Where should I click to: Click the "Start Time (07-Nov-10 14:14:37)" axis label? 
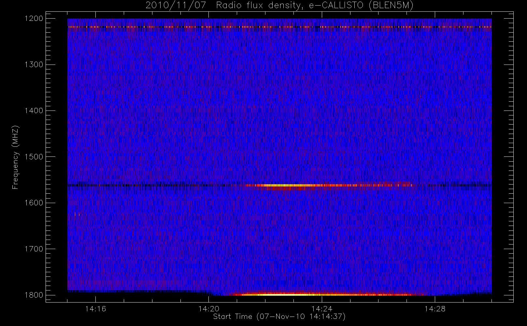coord(279,317)
